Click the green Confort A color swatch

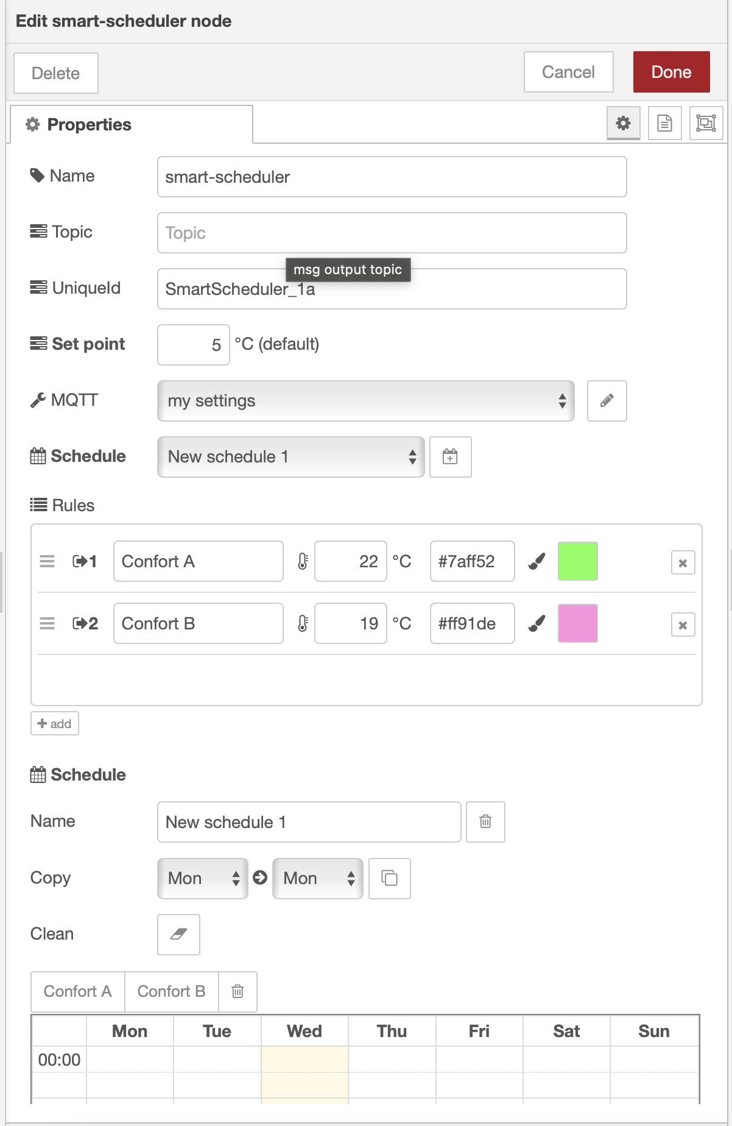[577, 561]
